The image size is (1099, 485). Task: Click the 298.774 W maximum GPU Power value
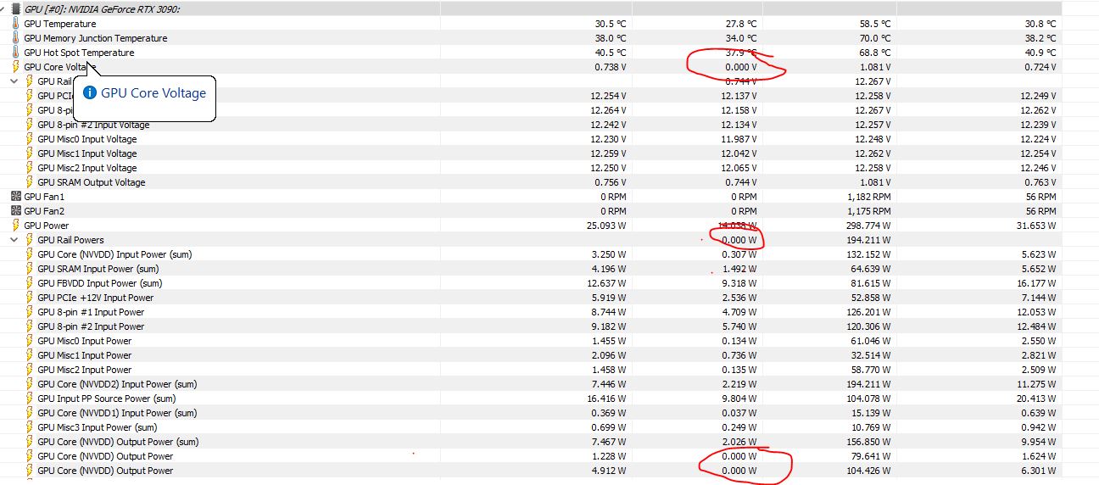pyautogui.click(x=867, y=226)
